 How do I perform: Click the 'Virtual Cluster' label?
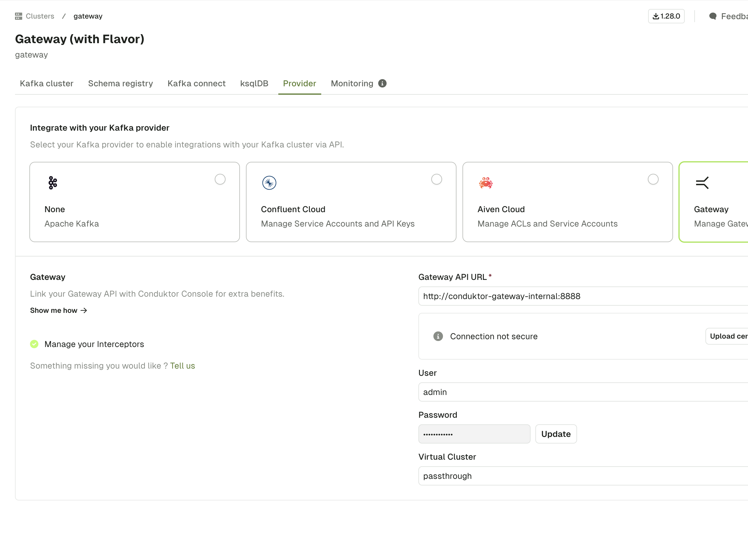[x=447, y=457]
